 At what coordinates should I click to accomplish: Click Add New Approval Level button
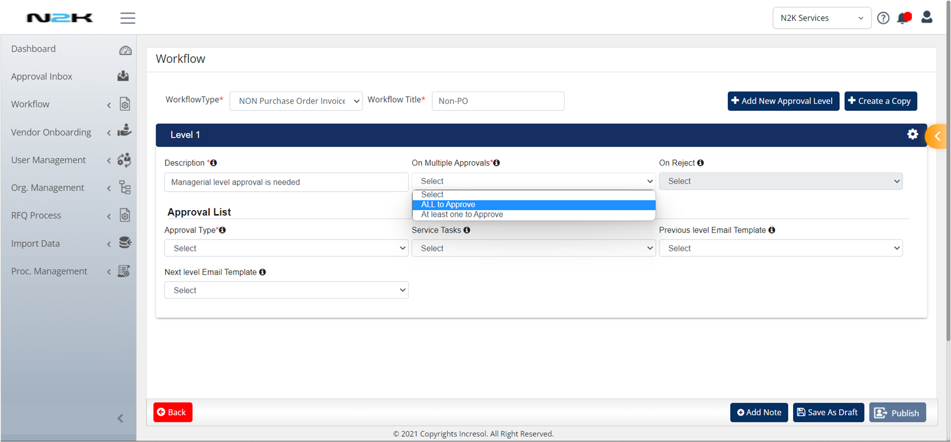pos(783,101)
